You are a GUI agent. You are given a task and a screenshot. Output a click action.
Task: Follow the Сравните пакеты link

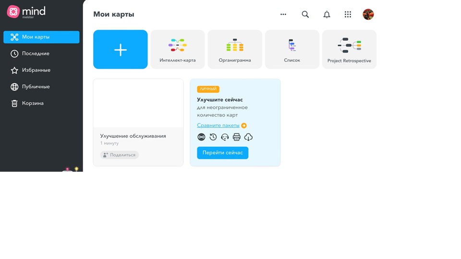tap(218, 126)
